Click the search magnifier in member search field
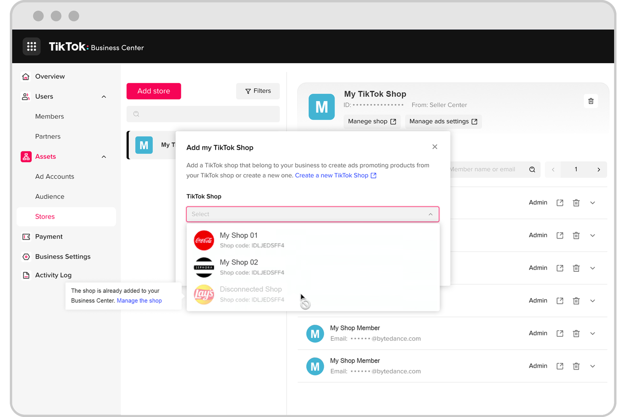 tap(532, 170)
